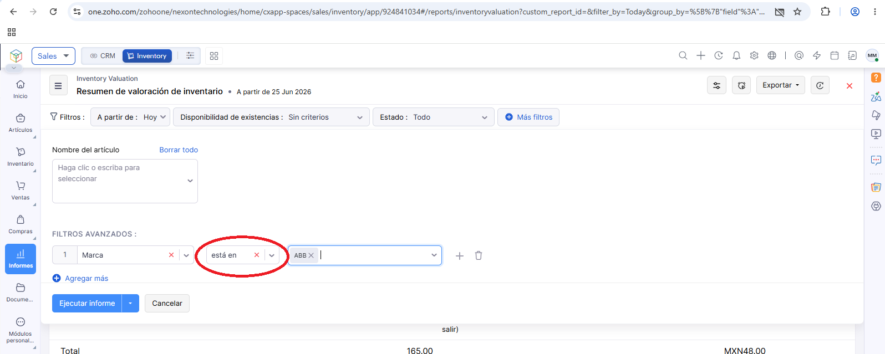Viewport: 885px width, 354px height.
Task: Clear the Marca field selection
Action: 171,255
